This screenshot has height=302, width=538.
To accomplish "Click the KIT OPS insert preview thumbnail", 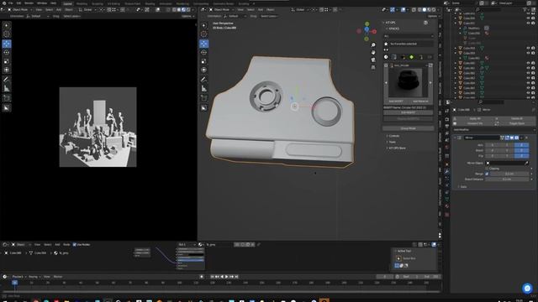I will [408, 82].
